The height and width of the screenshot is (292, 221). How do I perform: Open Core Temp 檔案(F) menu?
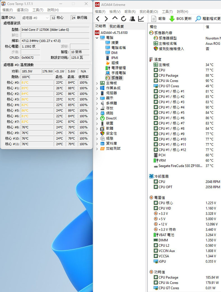pos(8,10)
